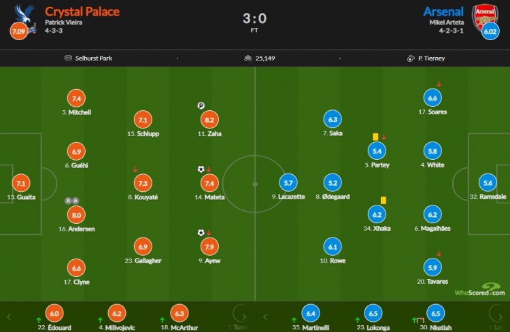The image size is (510, 332).
Task: Click the attendance crowd icon
Action: click(248, 58)
